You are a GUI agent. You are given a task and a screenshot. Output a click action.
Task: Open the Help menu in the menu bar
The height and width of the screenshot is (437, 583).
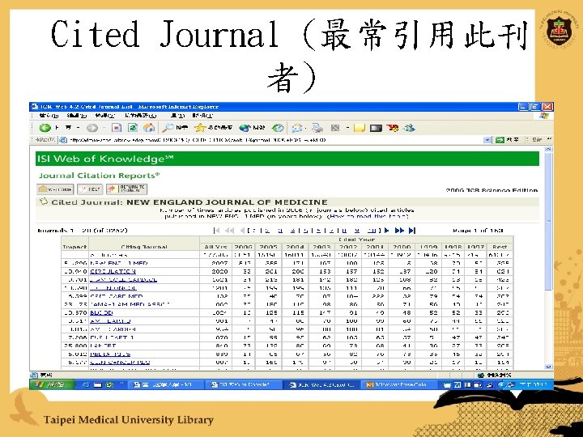point(203,116)
